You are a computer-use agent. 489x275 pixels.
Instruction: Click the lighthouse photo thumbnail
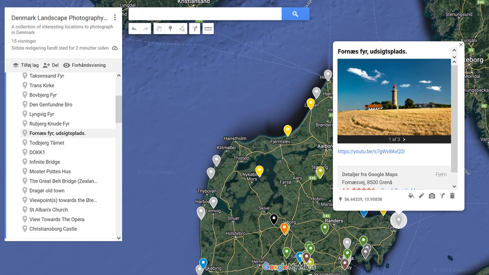pyautogui.click(x=394, y=97)
